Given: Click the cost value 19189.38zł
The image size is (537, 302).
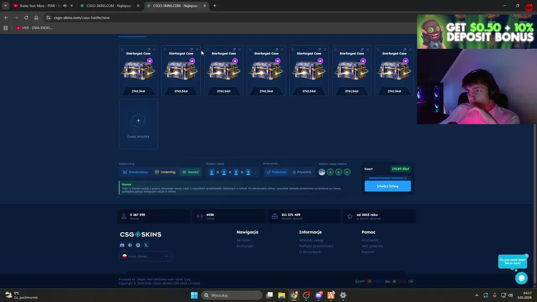Looking at the screenshot, I should tap(400, 169).
